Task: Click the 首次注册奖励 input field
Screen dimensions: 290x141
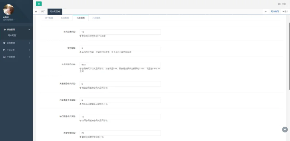Action: pos(120,32)
